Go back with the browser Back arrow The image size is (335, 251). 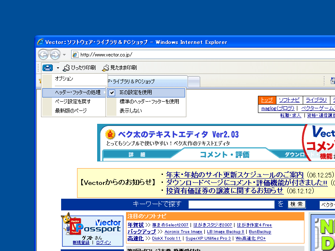(44, 55)
